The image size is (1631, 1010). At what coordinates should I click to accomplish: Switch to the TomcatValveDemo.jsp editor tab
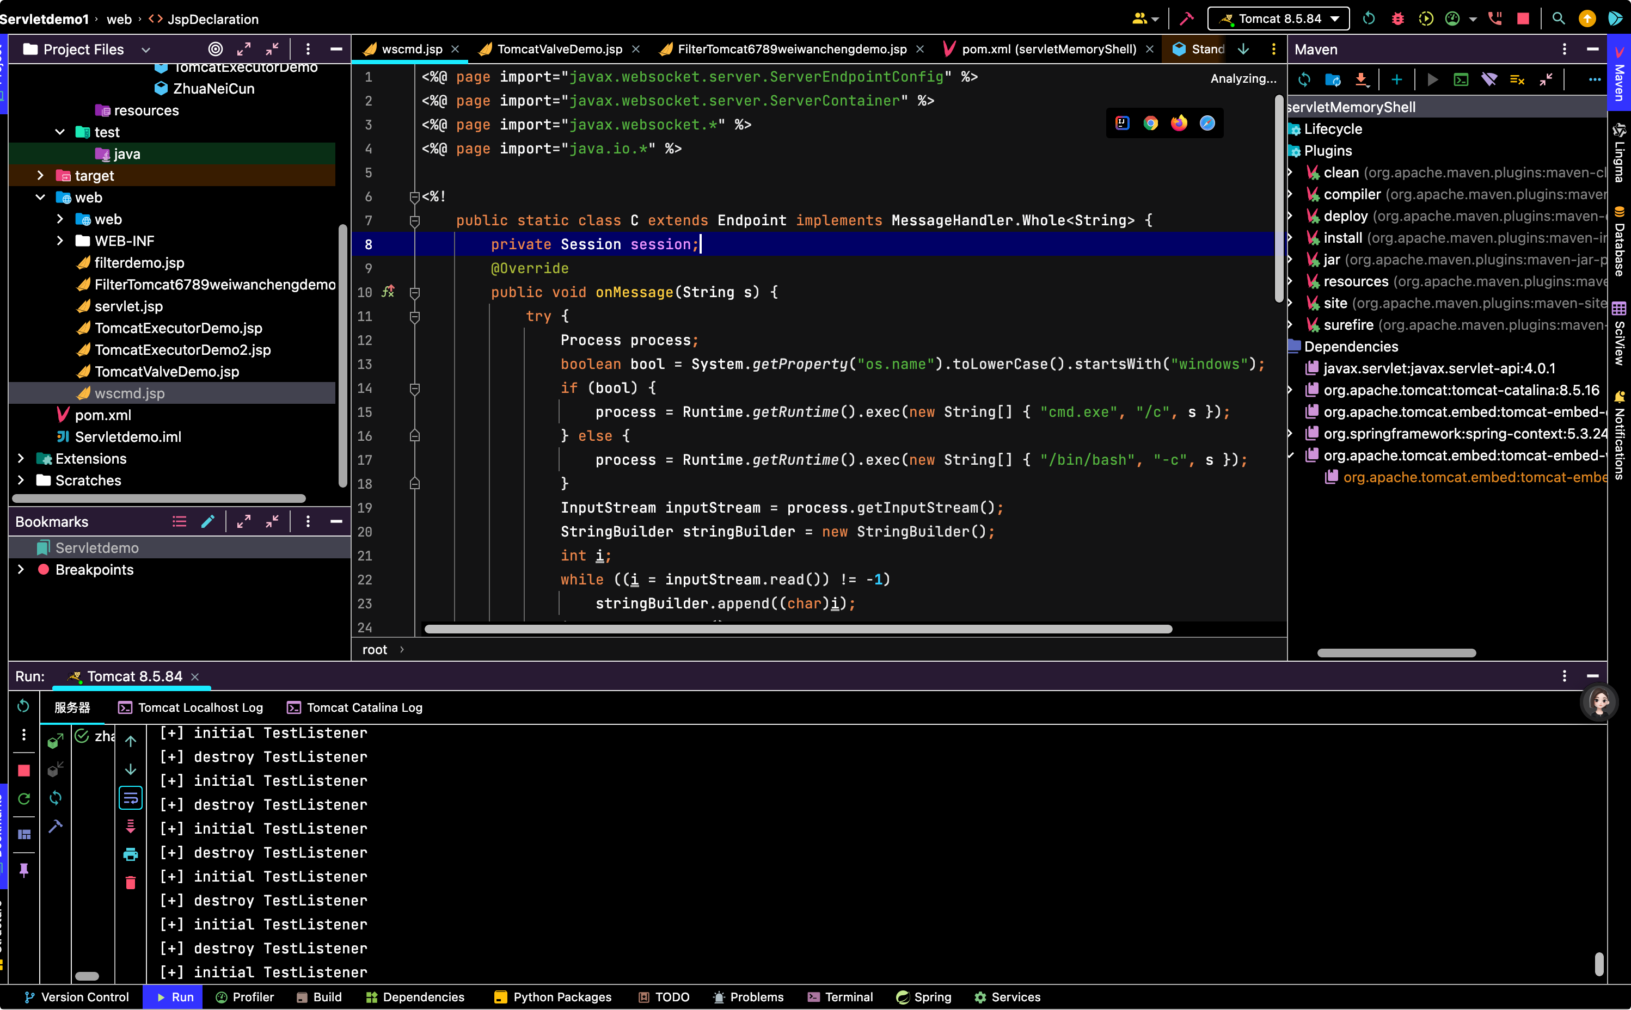(559, 49)
